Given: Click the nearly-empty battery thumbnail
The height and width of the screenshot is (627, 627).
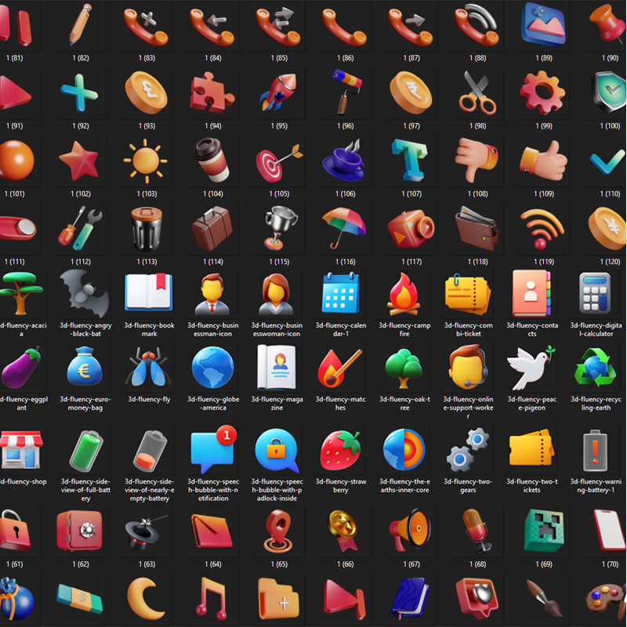Looking at the screenshot, I should [x=150, y=451].
